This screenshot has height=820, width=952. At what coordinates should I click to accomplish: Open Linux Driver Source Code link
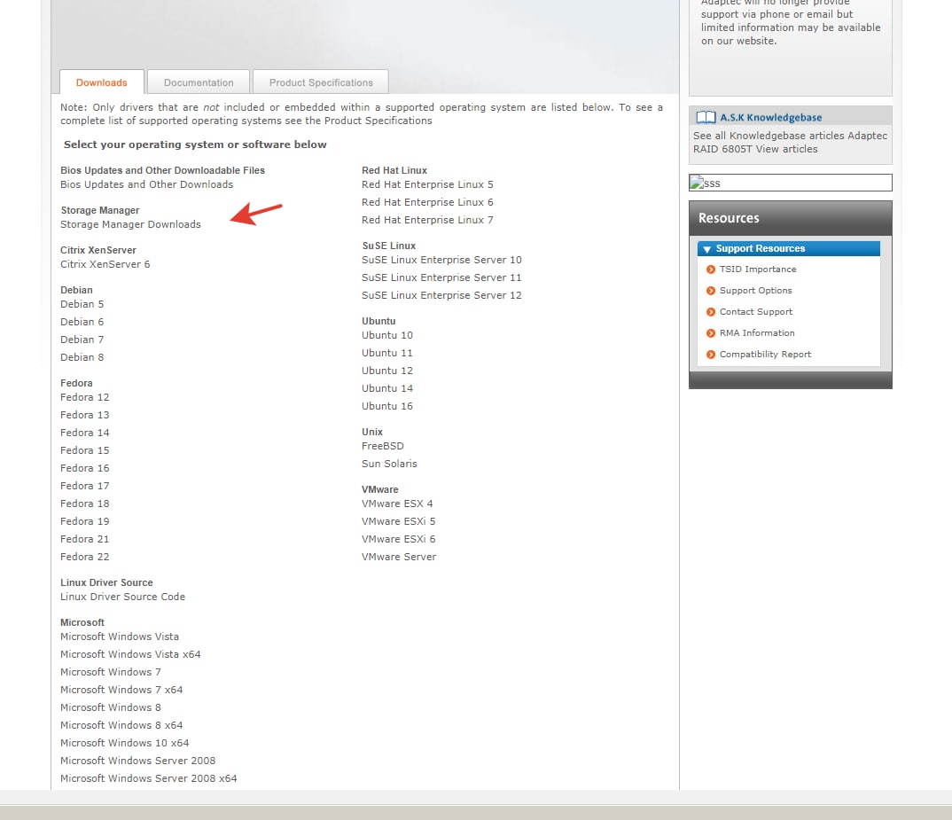pyautogui.click(x=122, y=597)
